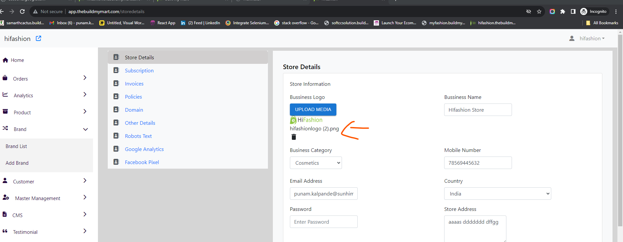The width and height of the screenshot is (623, 242).
Task: Open Robots Text settings
Action: pos(138,136)
